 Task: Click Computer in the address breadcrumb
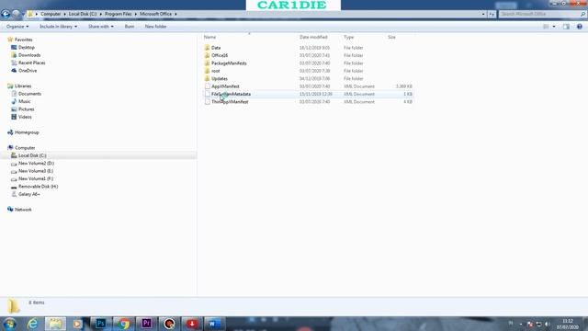pos(51,15)
